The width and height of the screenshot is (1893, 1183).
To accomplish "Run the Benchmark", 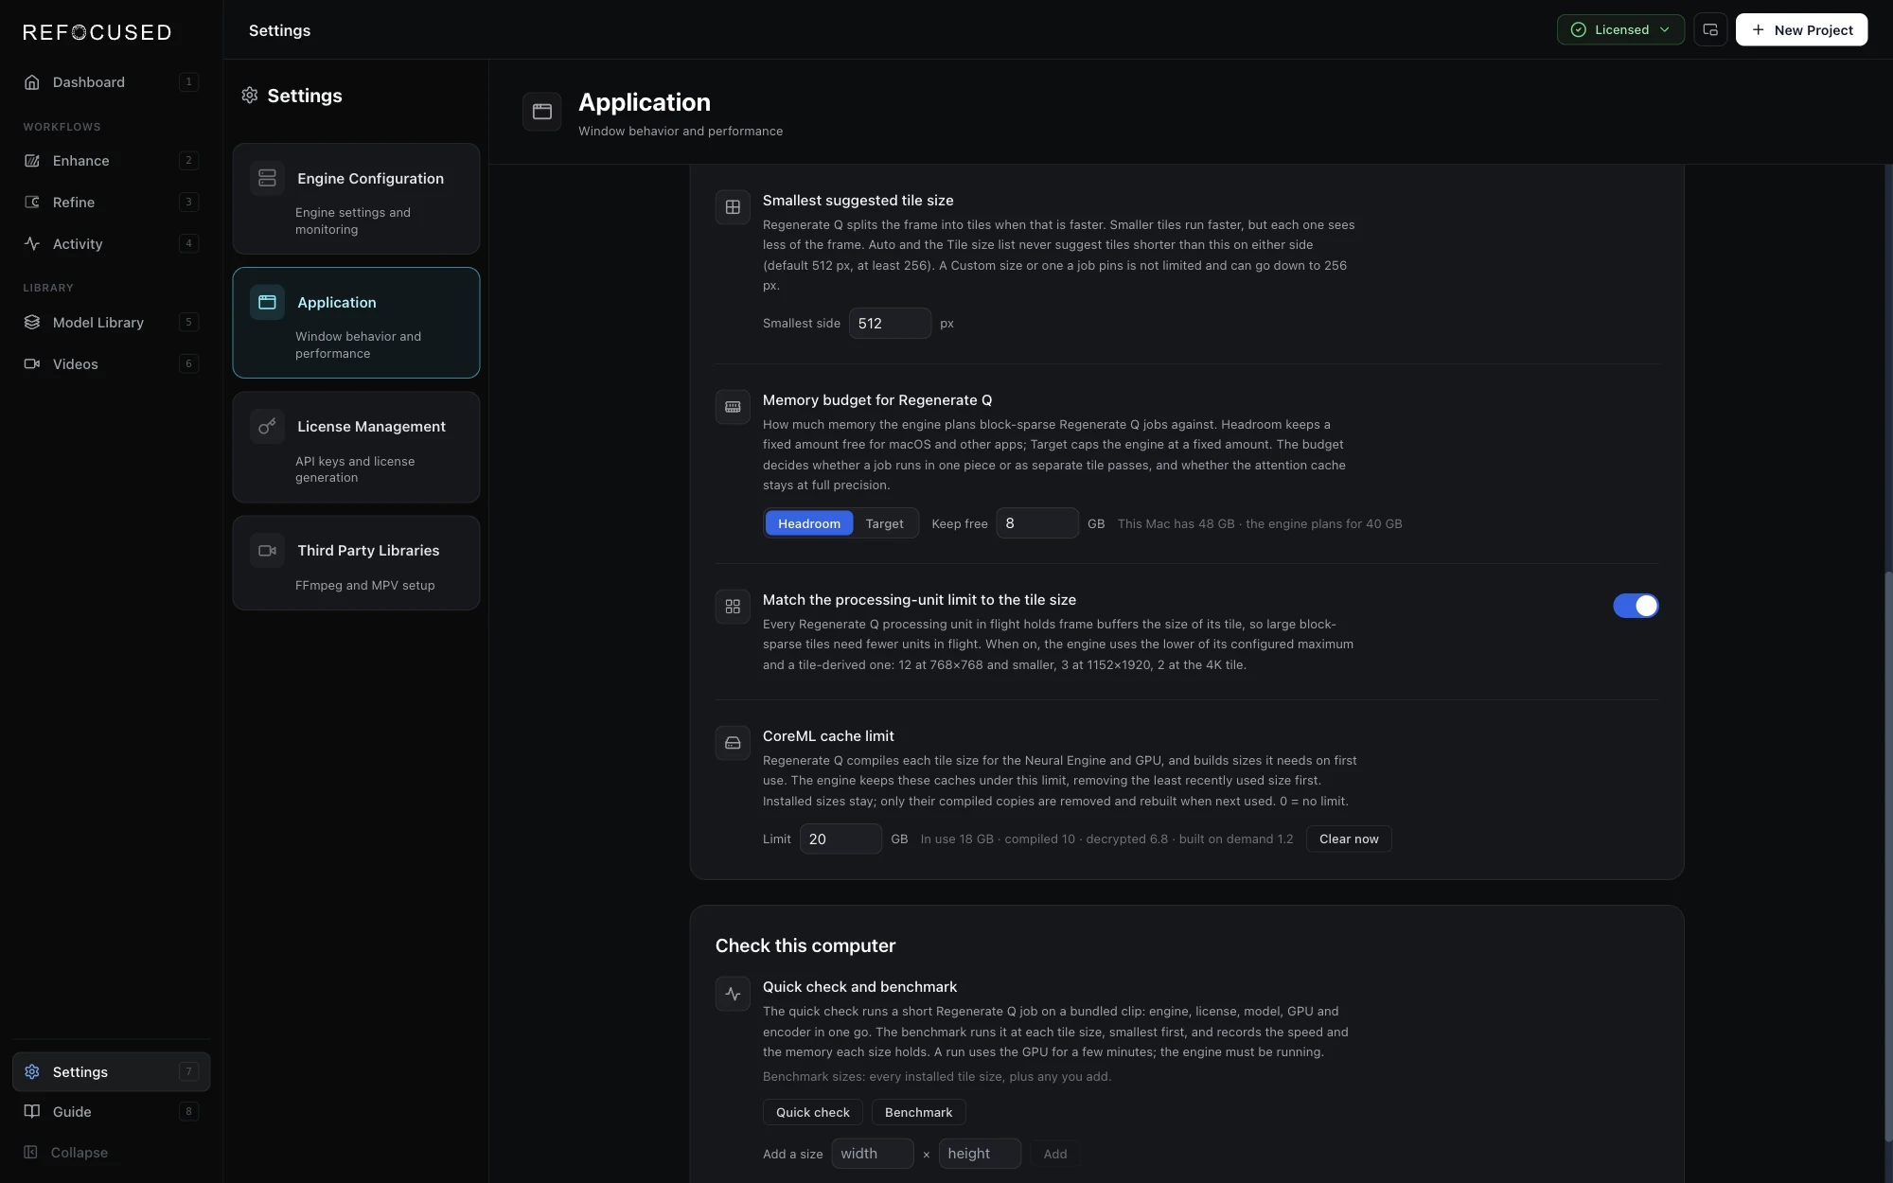I will [x=918, y=1112].
